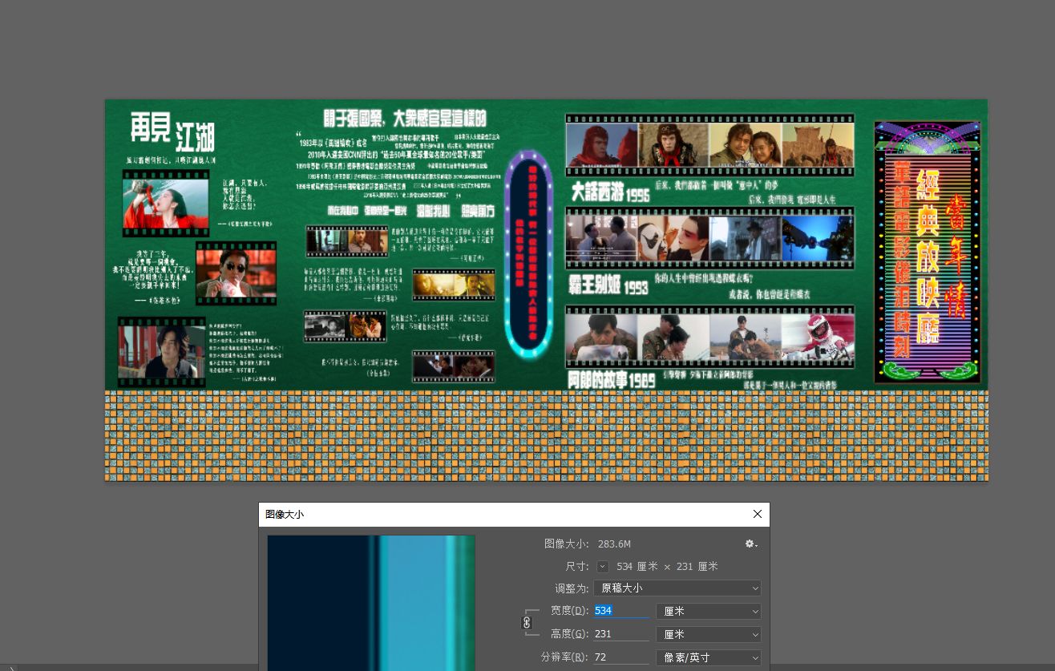Open the 调整为 preset dropdown showing 原稿大小
Viewport: 1055px width, 671px height.
pos(677,588)
